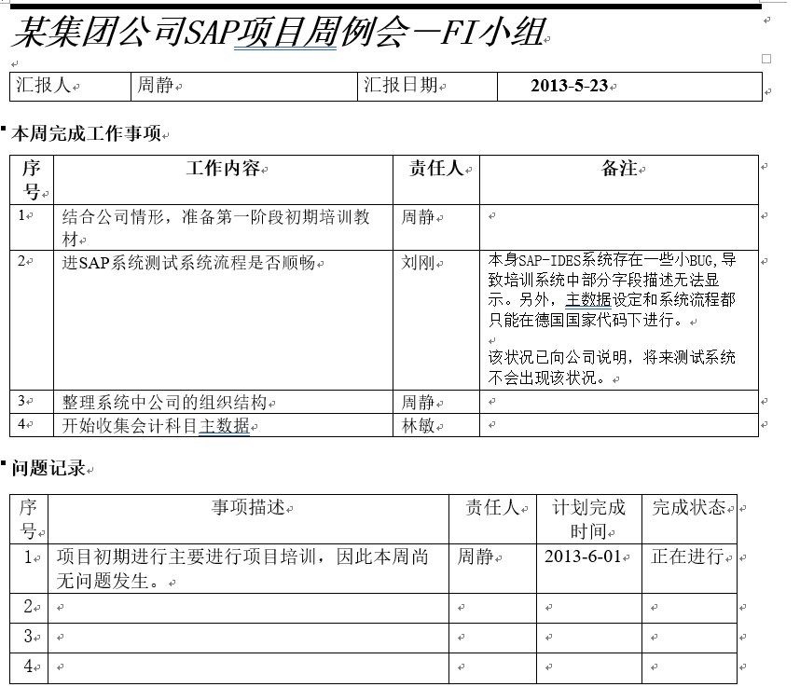Click task text 开始收集会计科目主数据
The image size is (800, 687).
point(156,425)
